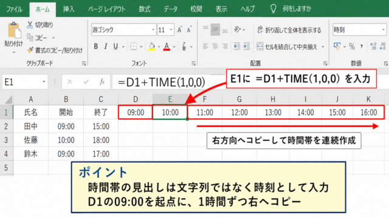Image resolution: width=389 pixels, height=218 pixels.
Task: Click Increase Decimal icon
Action: pos(373,46)
